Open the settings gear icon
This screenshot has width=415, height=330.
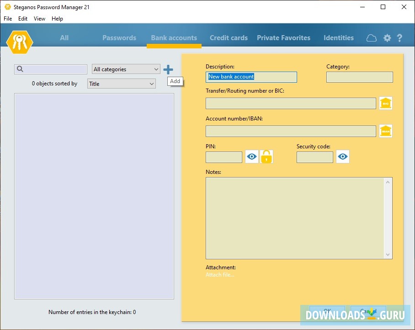387,38
